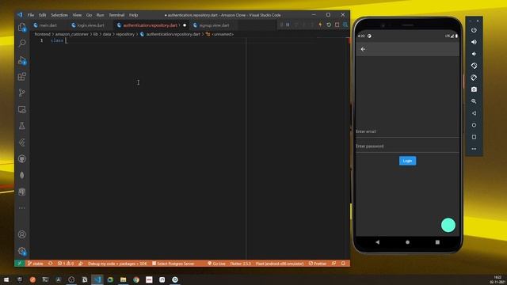Open the Manage gear menu
507x285 pixels.
pos(22,251)
